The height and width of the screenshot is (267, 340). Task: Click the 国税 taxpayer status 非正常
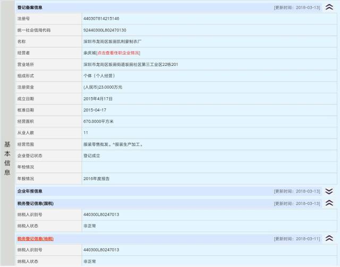[90, 226]
